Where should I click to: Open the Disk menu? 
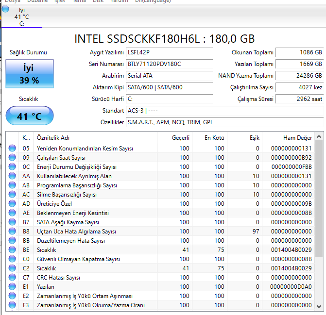[x=98, y=1]
